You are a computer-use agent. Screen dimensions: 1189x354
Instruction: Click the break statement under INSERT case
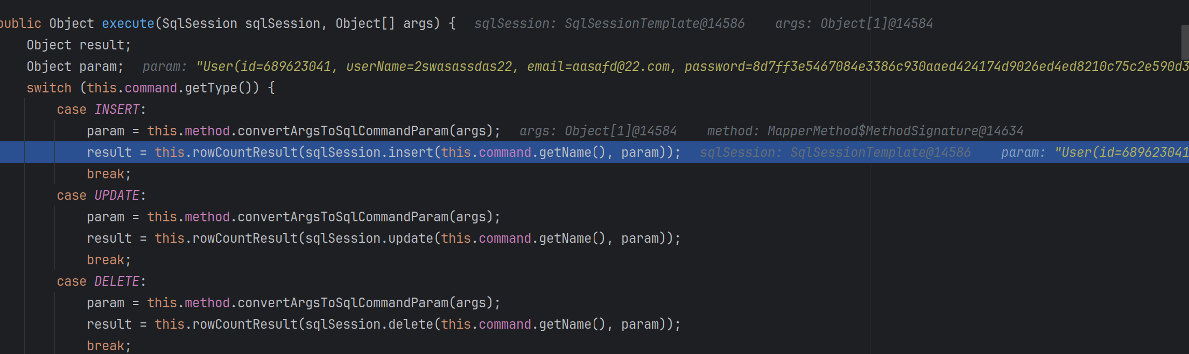[109, 174]
